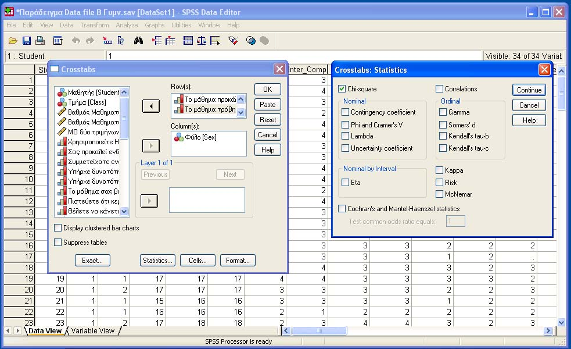This screenshot has width=571, height=349.
Task: Check the Kendall's tau-c option
Action: tap(443, 148)
